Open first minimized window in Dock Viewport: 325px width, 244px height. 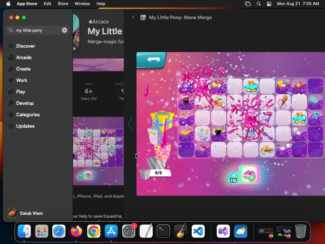pos(266,232)
